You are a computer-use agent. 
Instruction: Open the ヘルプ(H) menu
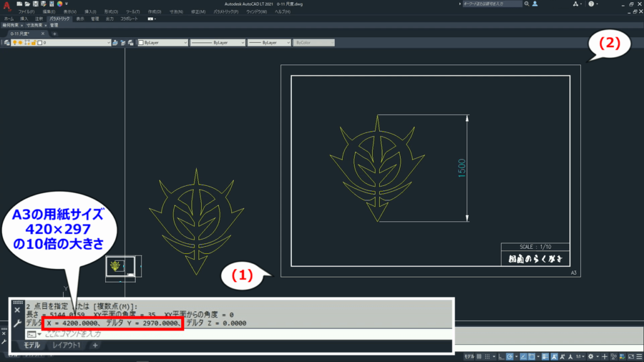click(282, 12)
